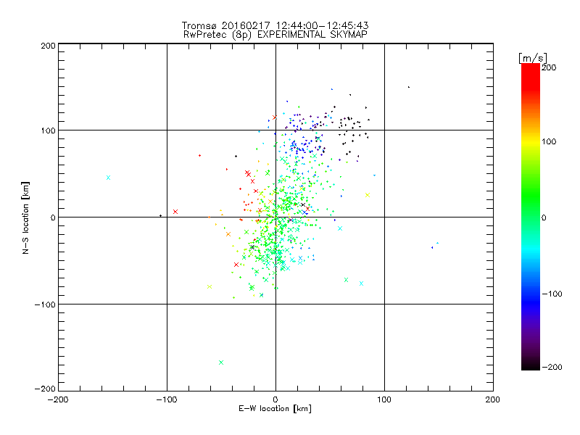The width and height of the screenshot is (580, 435).
Task: Click the red X marker left of the -100 gridline intersection
Action: [x=175, y=212]
